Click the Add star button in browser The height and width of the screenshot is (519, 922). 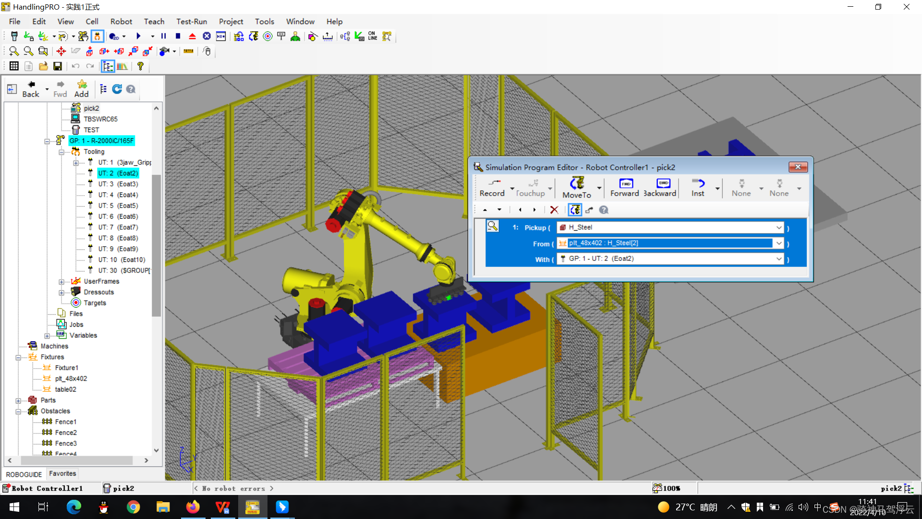(82, 89)
